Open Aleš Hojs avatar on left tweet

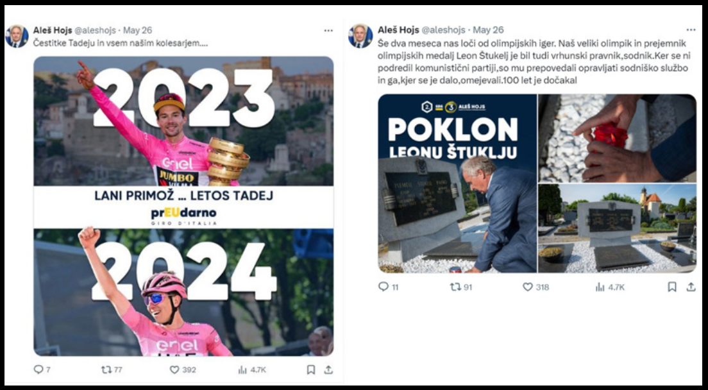[x=17, y=36]
